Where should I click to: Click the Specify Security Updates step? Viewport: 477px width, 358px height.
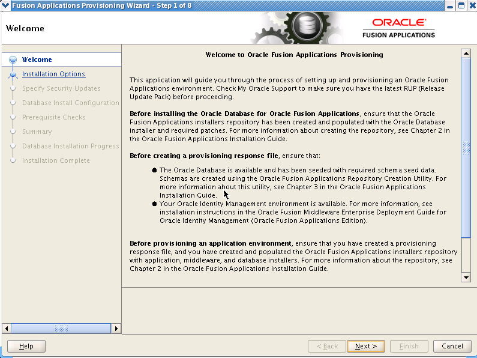(61, 88)
